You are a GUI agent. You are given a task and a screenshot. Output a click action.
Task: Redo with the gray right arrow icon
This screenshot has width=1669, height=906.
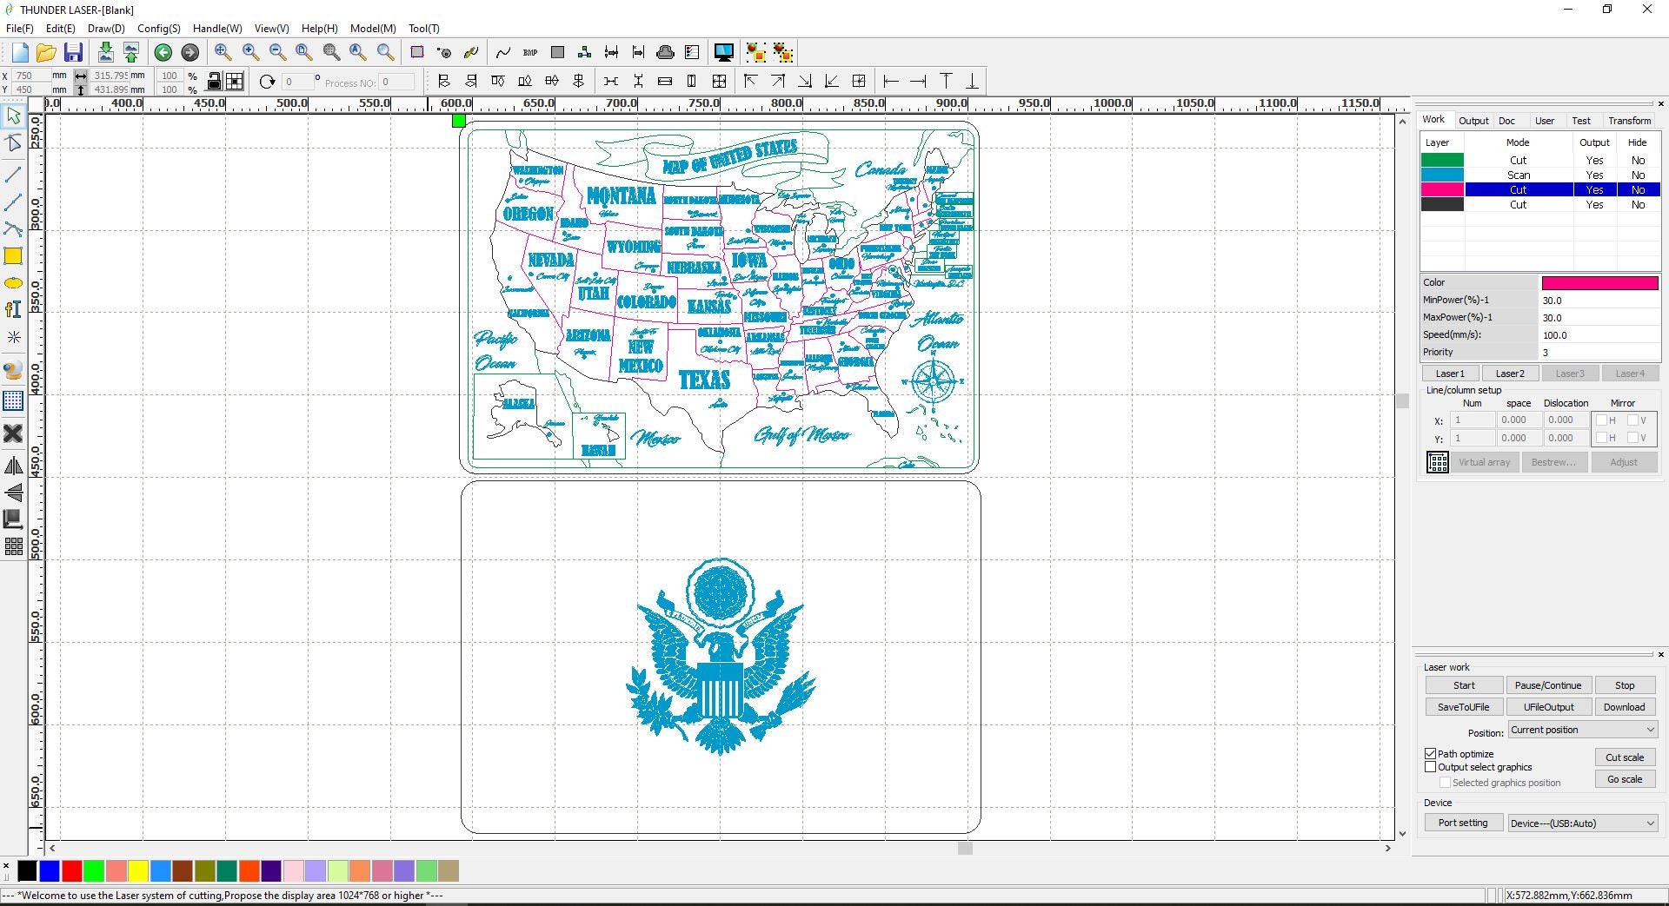190,52
